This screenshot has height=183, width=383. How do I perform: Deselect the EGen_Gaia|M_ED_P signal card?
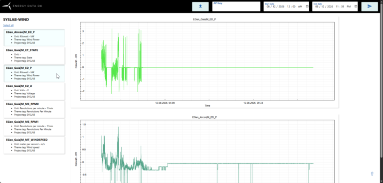tap(34, 73)
